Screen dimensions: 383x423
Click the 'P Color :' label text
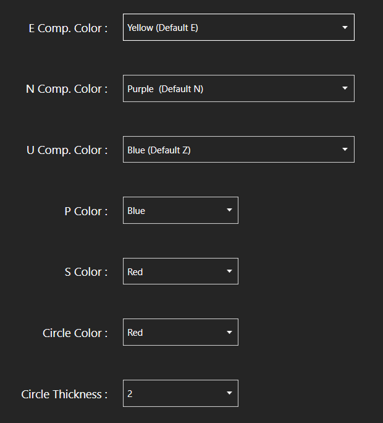point(86,211)
